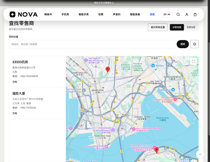Viewport: 210px width, 162px height.
Task: Switch to 百度地图 map provider
Action: tap(191, 27)
